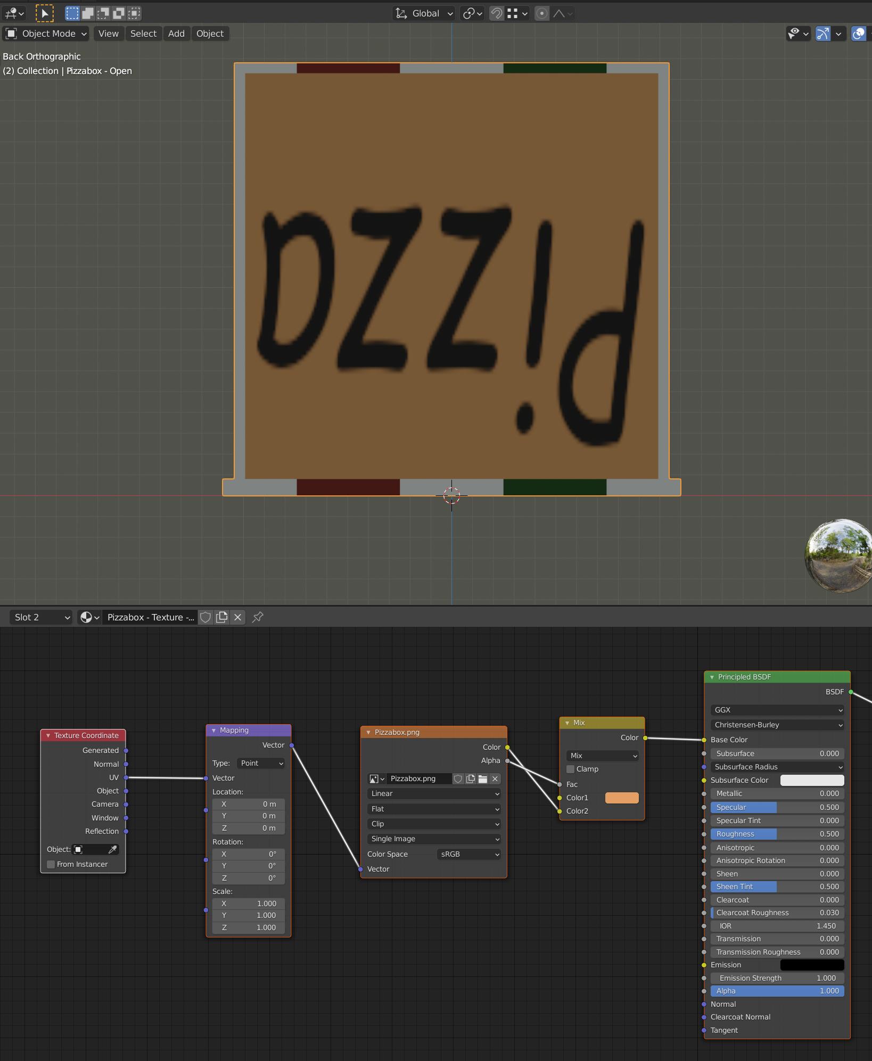
Task: Collapse the Mapping node
Action: click(x=213, y=730)
